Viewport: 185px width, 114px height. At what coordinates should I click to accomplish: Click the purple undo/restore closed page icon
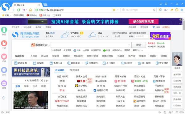[x=24, y=10]
